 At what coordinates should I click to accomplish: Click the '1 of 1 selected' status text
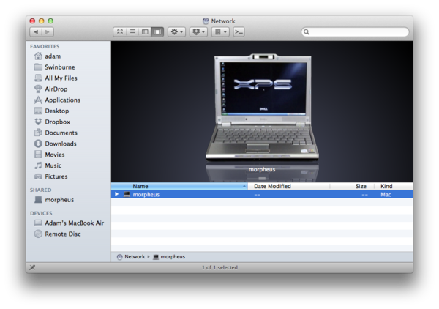219,267
